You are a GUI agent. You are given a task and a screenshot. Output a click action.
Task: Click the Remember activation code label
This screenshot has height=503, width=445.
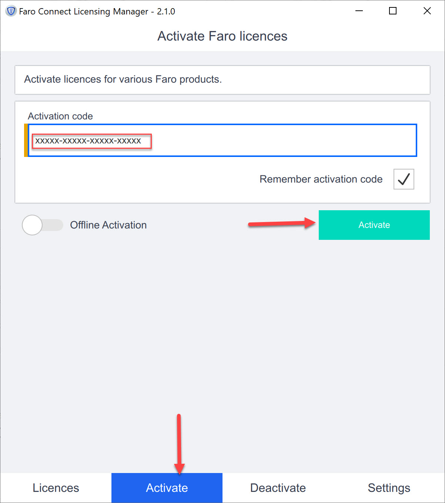pos(321,179)
